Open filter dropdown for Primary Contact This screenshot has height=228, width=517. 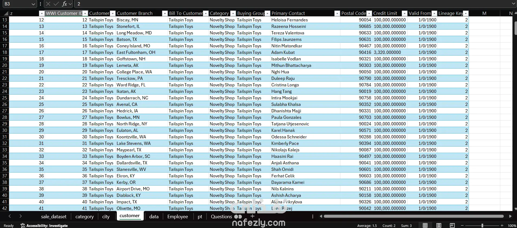337,13
